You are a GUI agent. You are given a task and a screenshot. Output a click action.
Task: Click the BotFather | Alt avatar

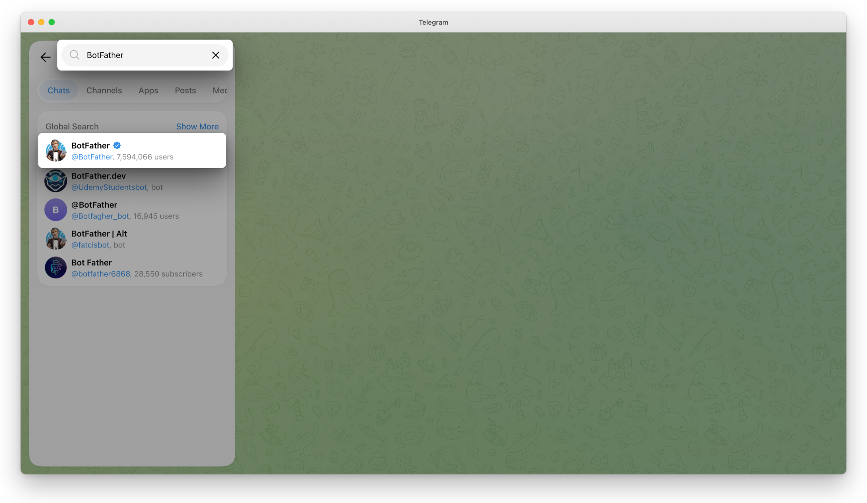point(56,239)
